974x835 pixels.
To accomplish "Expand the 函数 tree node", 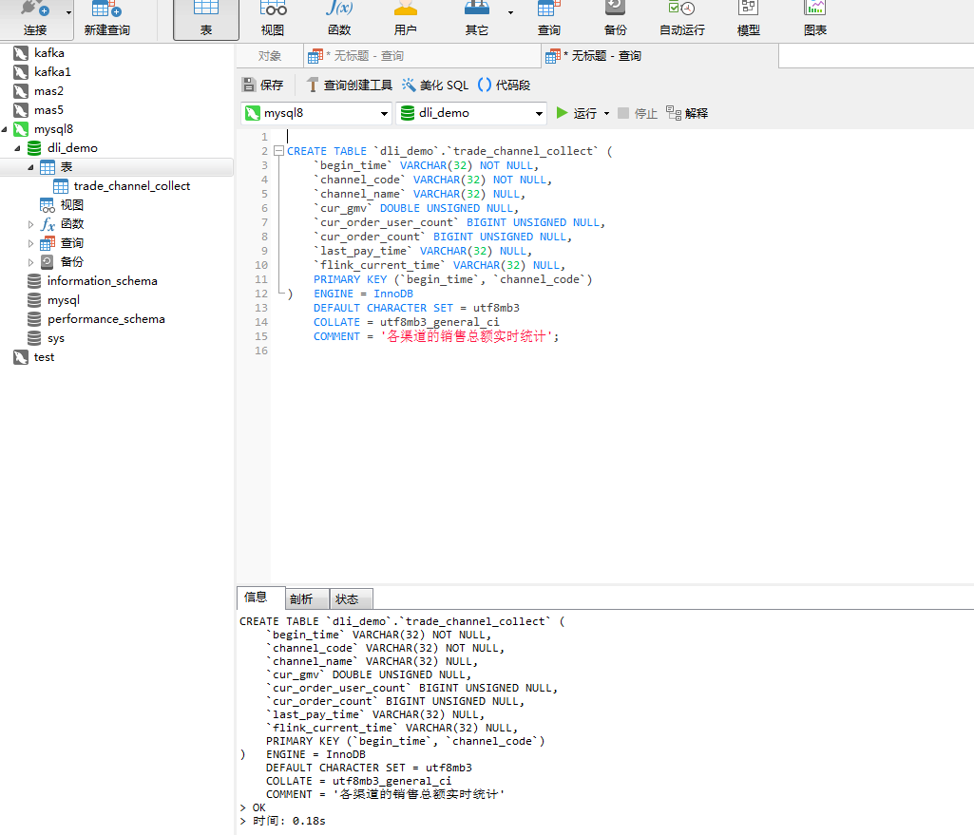I will 30,224.
